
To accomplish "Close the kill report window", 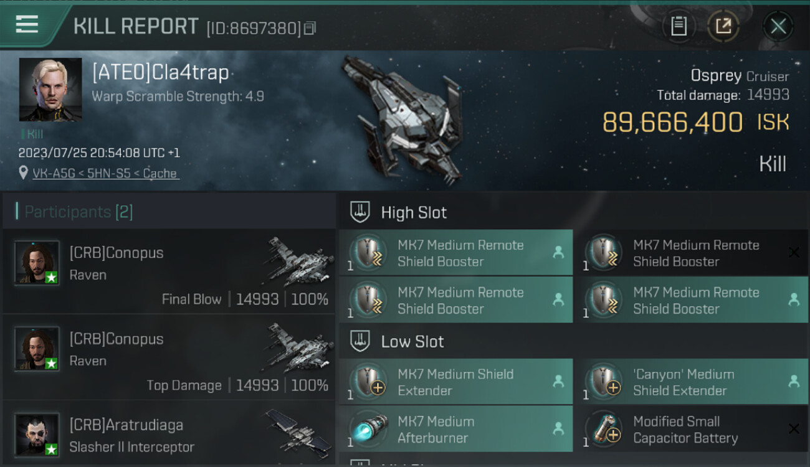I will click(778, 26).
